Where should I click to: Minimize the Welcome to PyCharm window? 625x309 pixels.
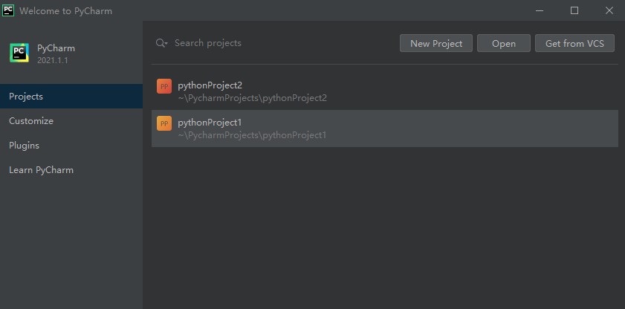[539, 10]
